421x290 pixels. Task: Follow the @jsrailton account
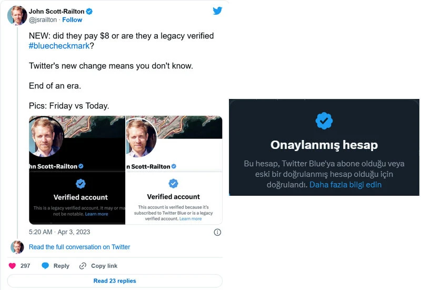[72, 19]
